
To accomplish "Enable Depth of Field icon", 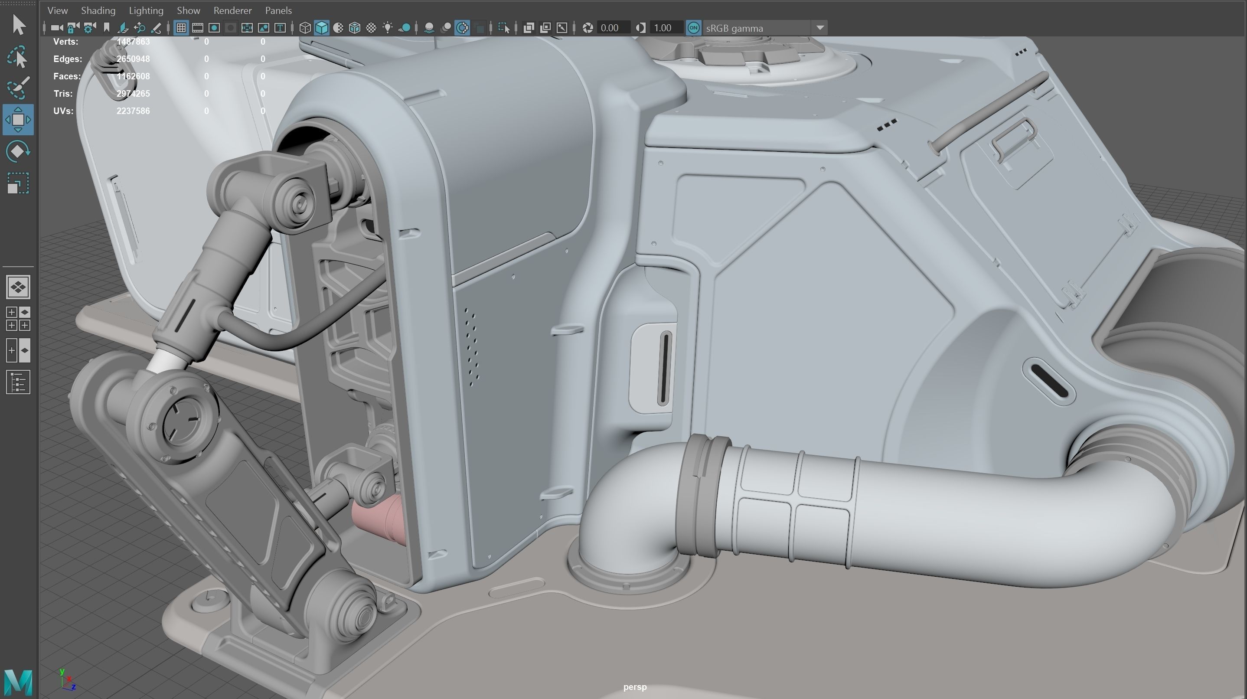I will click(479, 28).
